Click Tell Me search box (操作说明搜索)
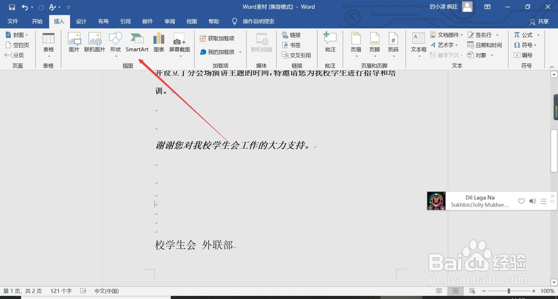Viewport: 558px width, 299px height. point(258,21)
